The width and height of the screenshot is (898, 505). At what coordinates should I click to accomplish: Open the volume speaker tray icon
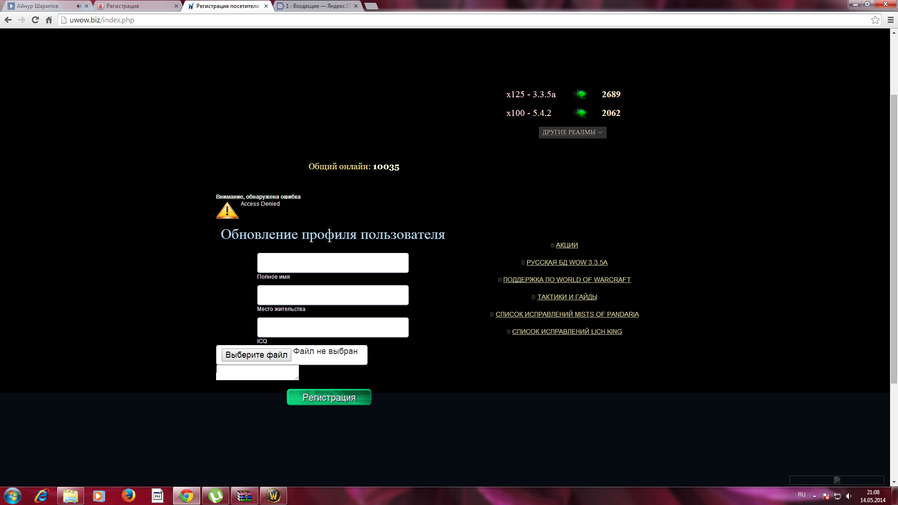(849, 496)
